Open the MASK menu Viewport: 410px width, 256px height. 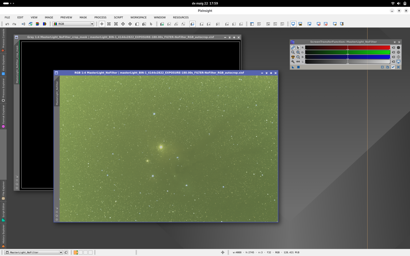83,17
